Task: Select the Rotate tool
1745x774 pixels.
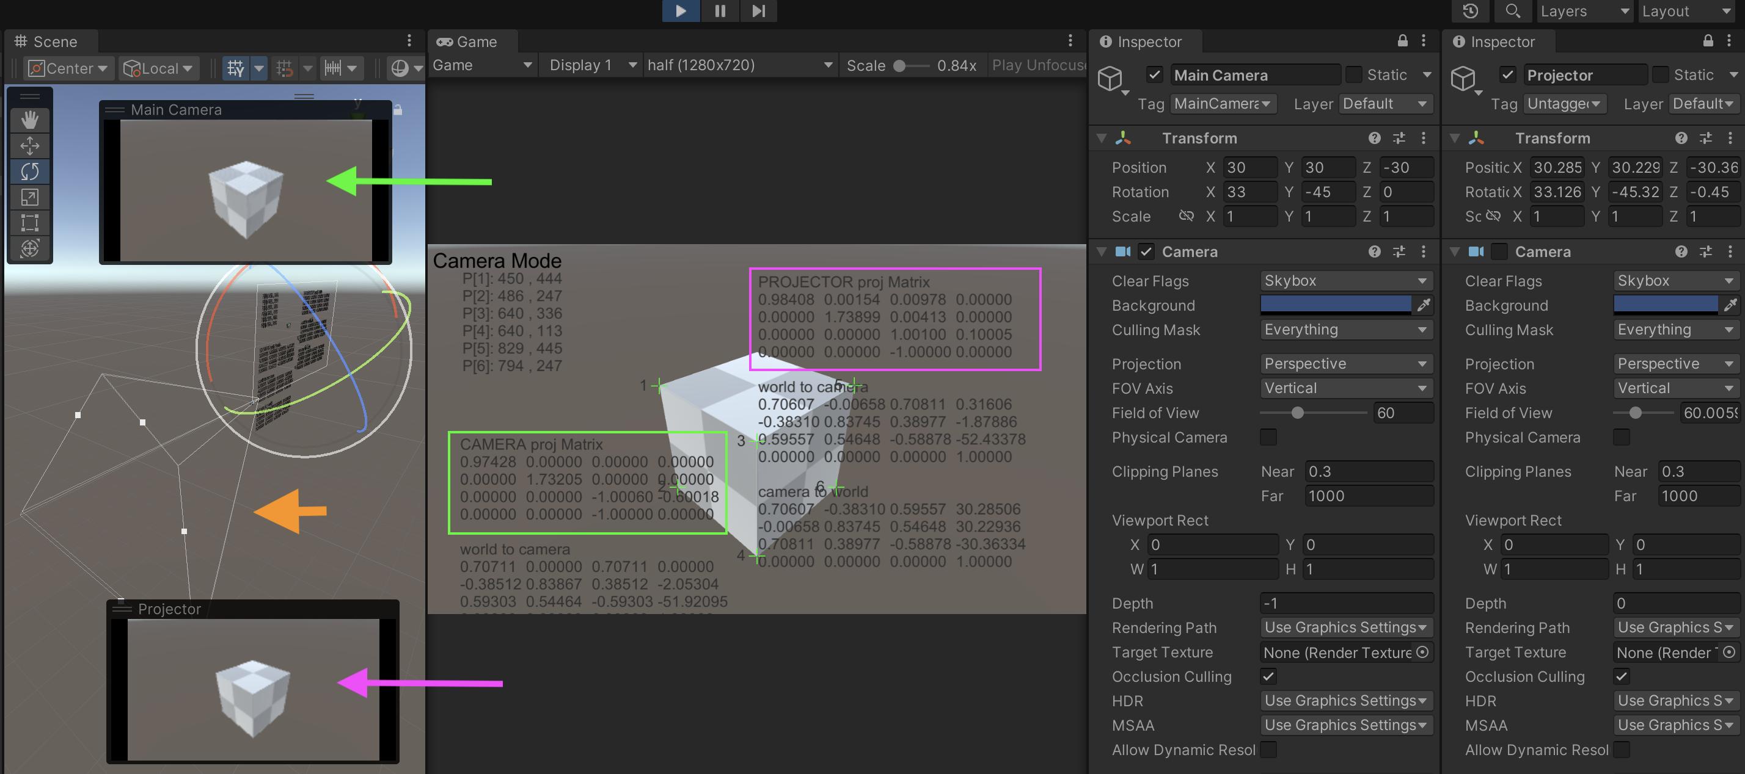Action: 30,171
